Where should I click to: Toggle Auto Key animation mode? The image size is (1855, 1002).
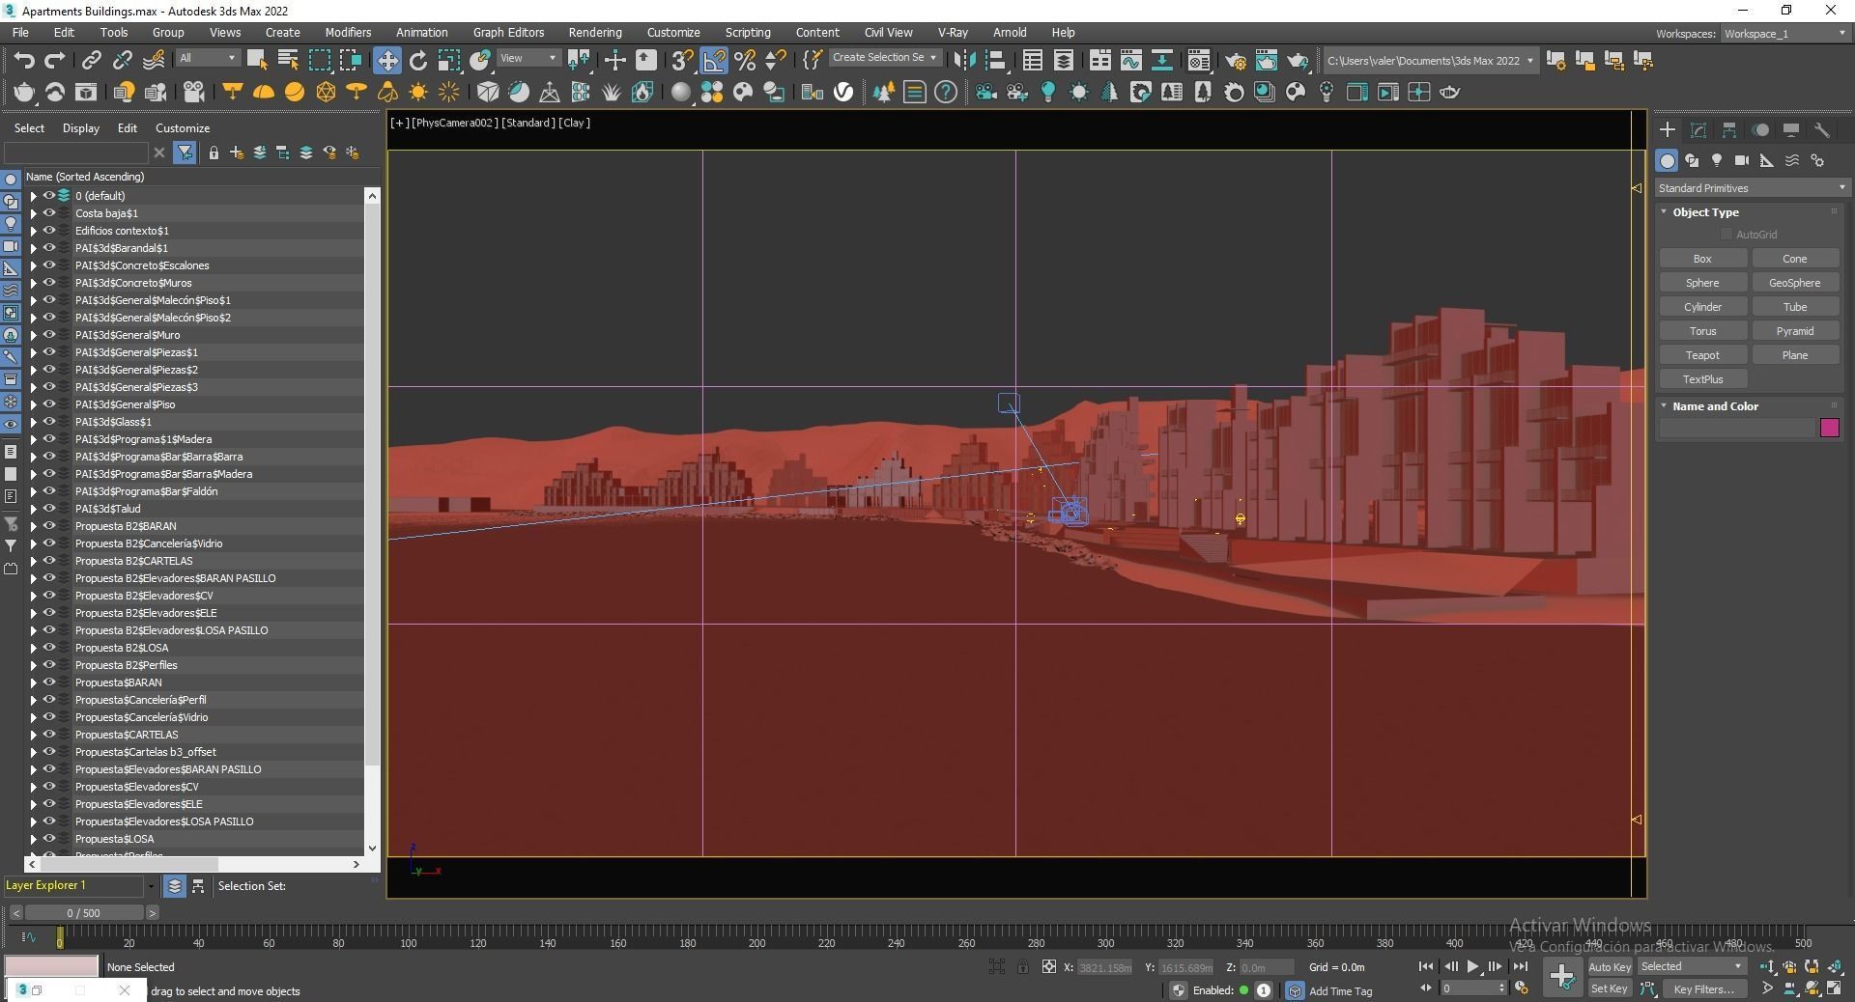[x=1610, y=966]
